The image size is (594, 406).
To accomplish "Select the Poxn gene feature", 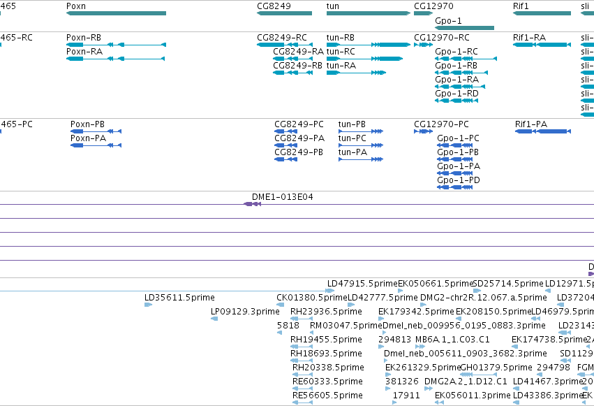I will pyautogui.click(x=116, y=13).
